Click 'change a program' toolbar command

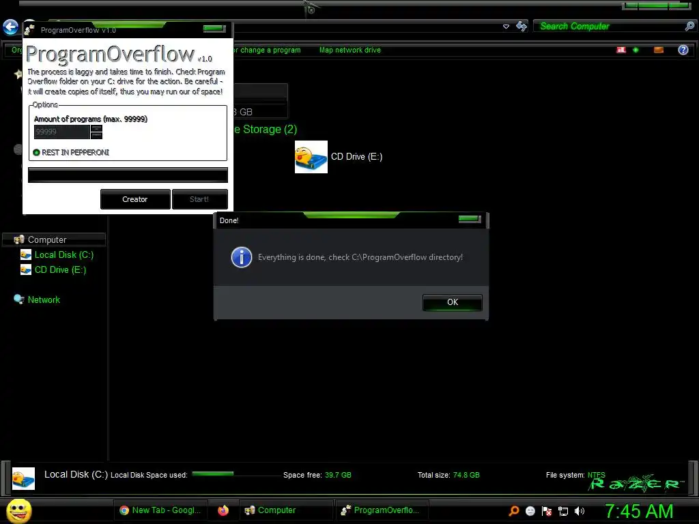coord(270,50)
